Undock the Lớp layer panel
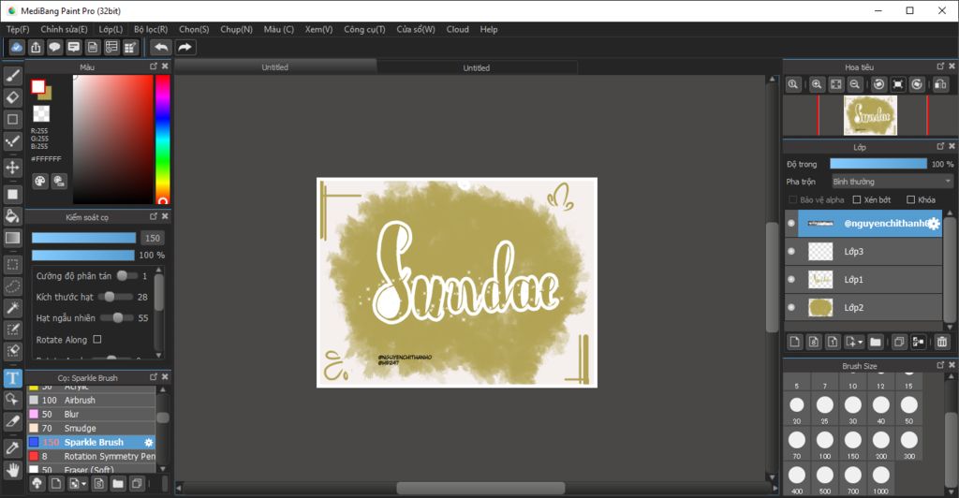 tap(940, 146)
